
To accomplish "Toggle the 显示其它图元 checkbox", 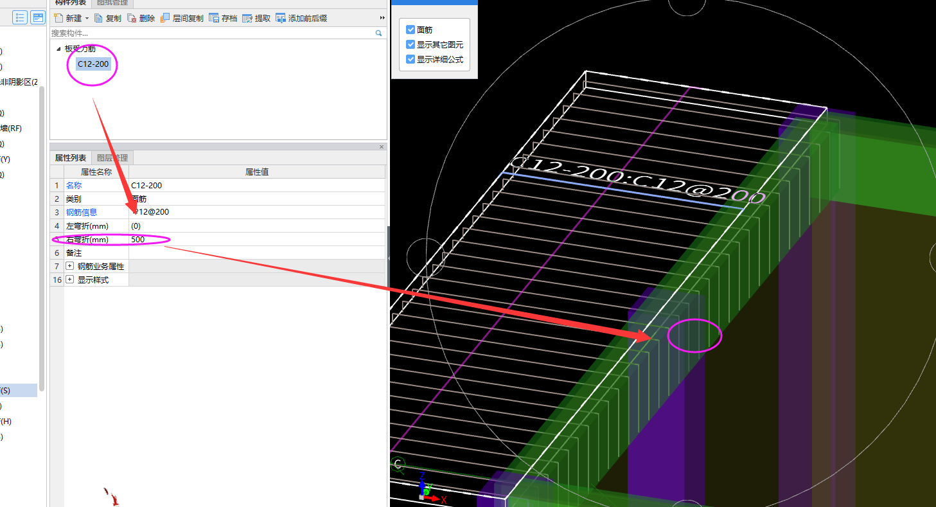I will pyautogui.click(x=411, y=44).
